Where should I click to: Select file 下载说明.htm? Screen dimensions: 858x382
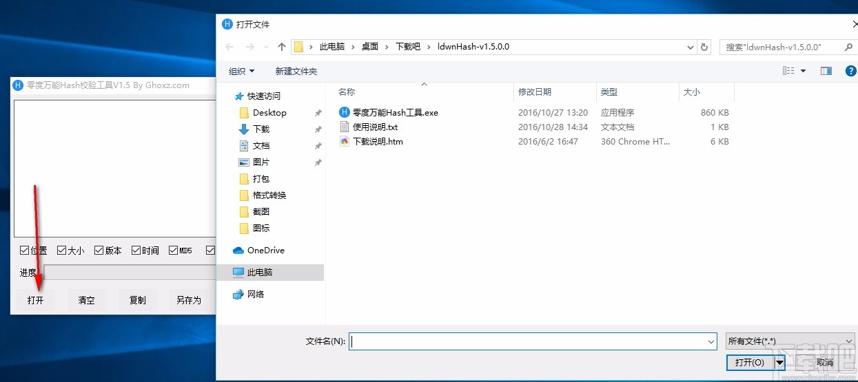pyautogui.click(x=378, y=141)
